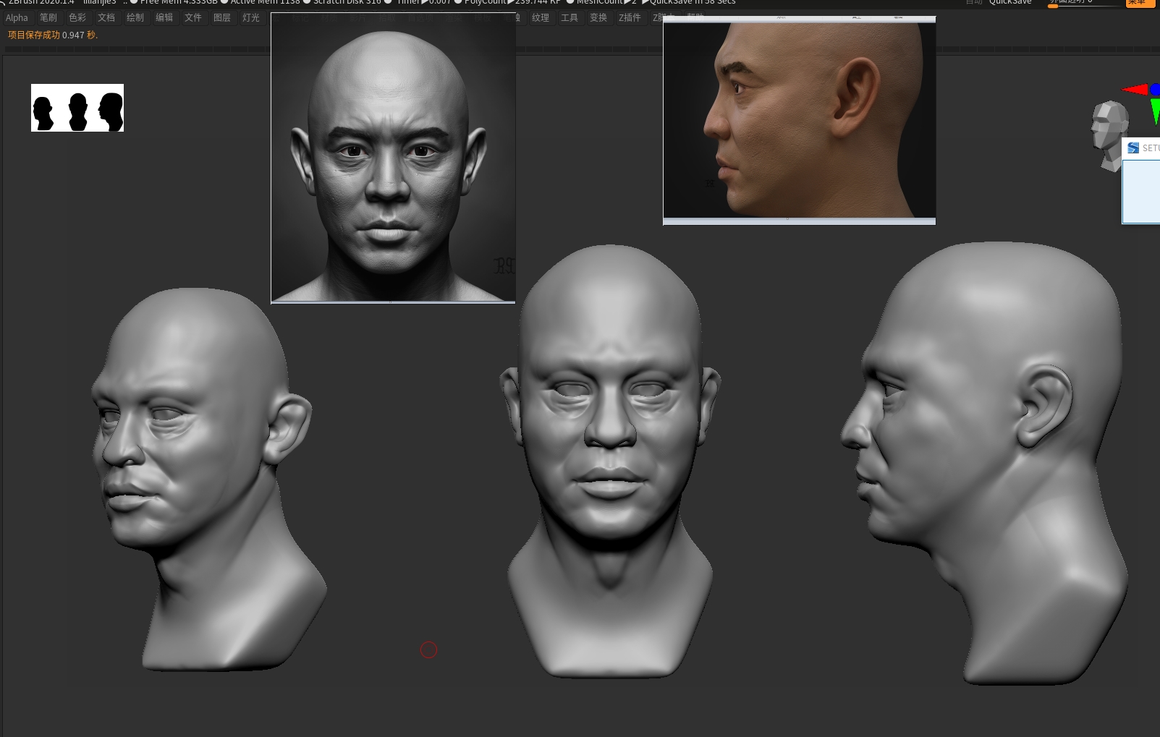Click the green Y-axis cone gizmo
The height and width of the screenshot is (737, 1160).
(x=1155, y=111)
